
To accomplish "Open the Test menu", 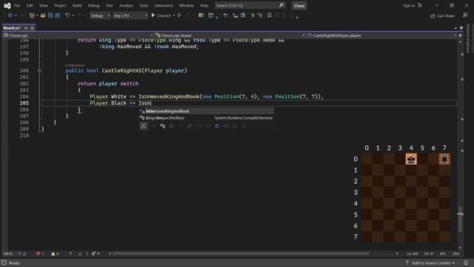I will [109, 5].
